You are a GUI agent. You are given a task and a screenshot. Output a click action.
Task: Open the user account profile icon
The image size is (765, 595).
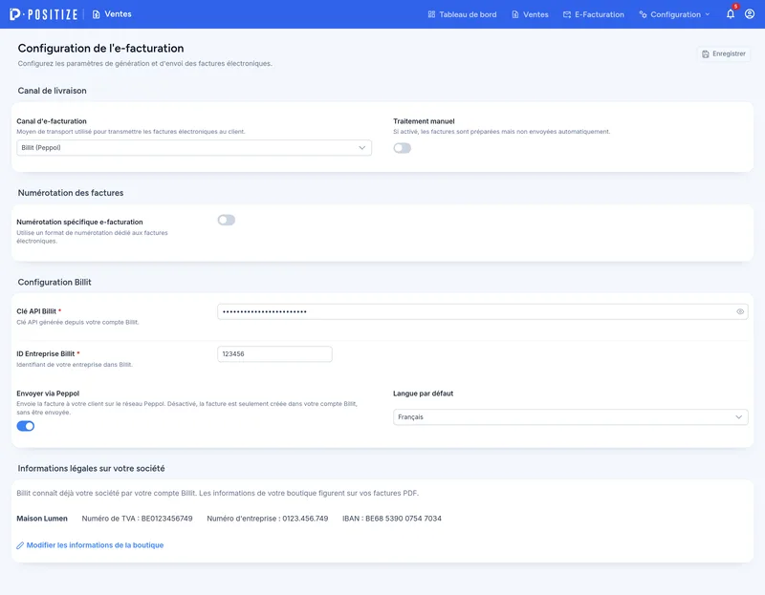[750, 14]
